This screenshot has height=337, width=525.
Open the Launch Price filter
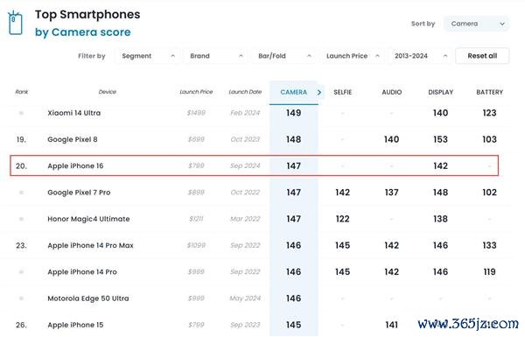(x=353, y=56)
